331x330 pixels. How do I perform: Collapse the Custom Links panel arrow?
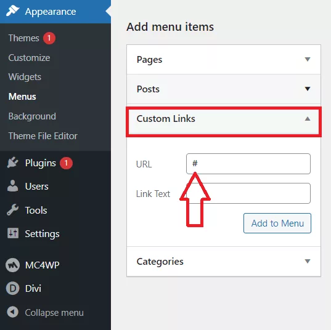coord(308,119)
